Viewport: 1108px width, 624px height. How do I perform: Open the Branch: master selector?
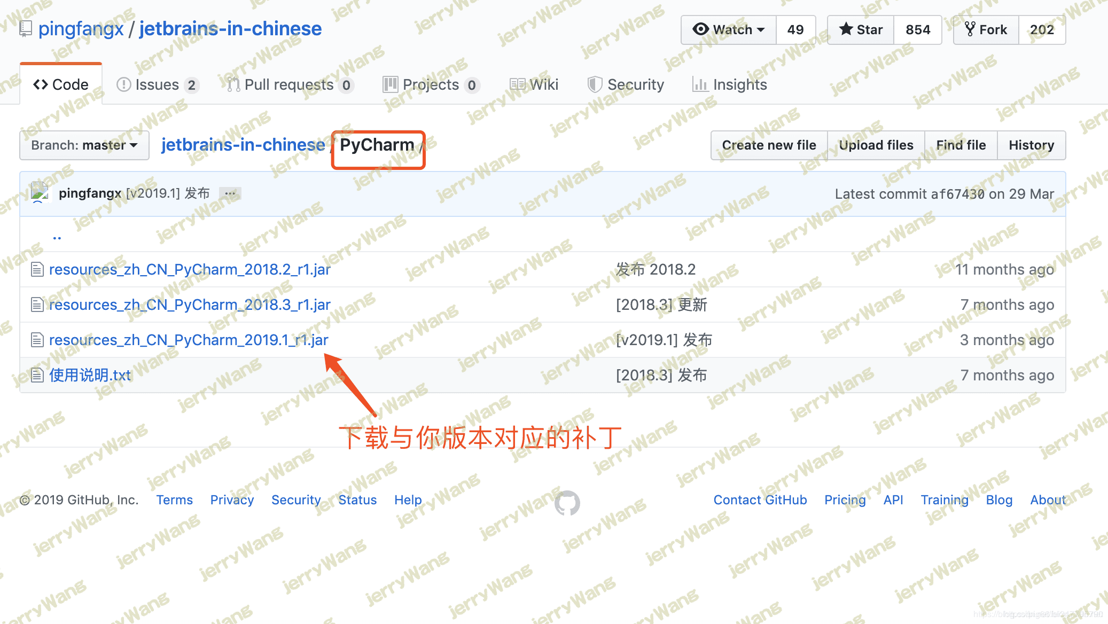84,145
